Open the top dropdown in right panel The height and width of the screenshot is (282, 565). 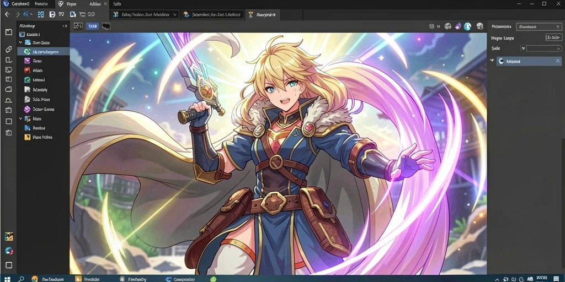[x=539, y=26]
